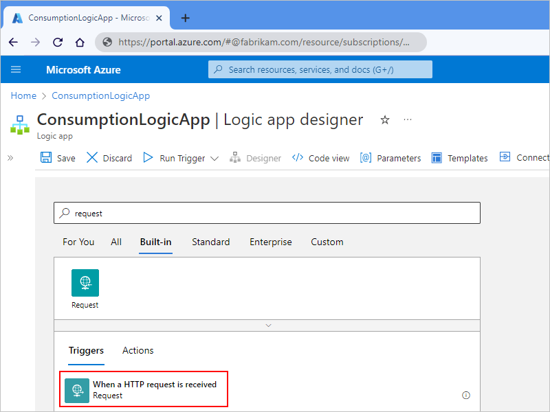Open the Parameters pane
550x412 pixels.
[x=390, y=158]
